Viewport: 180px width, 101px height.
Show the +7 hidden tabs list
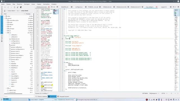click(175, 7)
